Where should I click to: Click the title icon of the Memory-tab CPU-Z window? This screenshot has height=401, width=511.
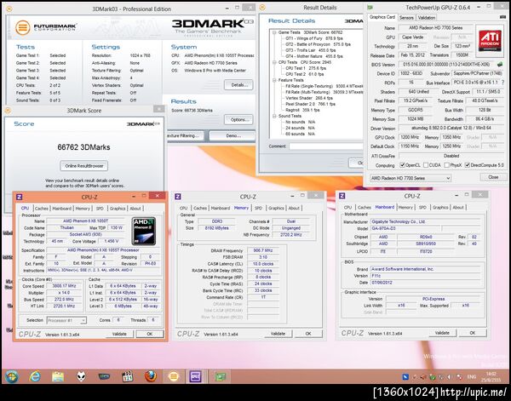[178, 197]
